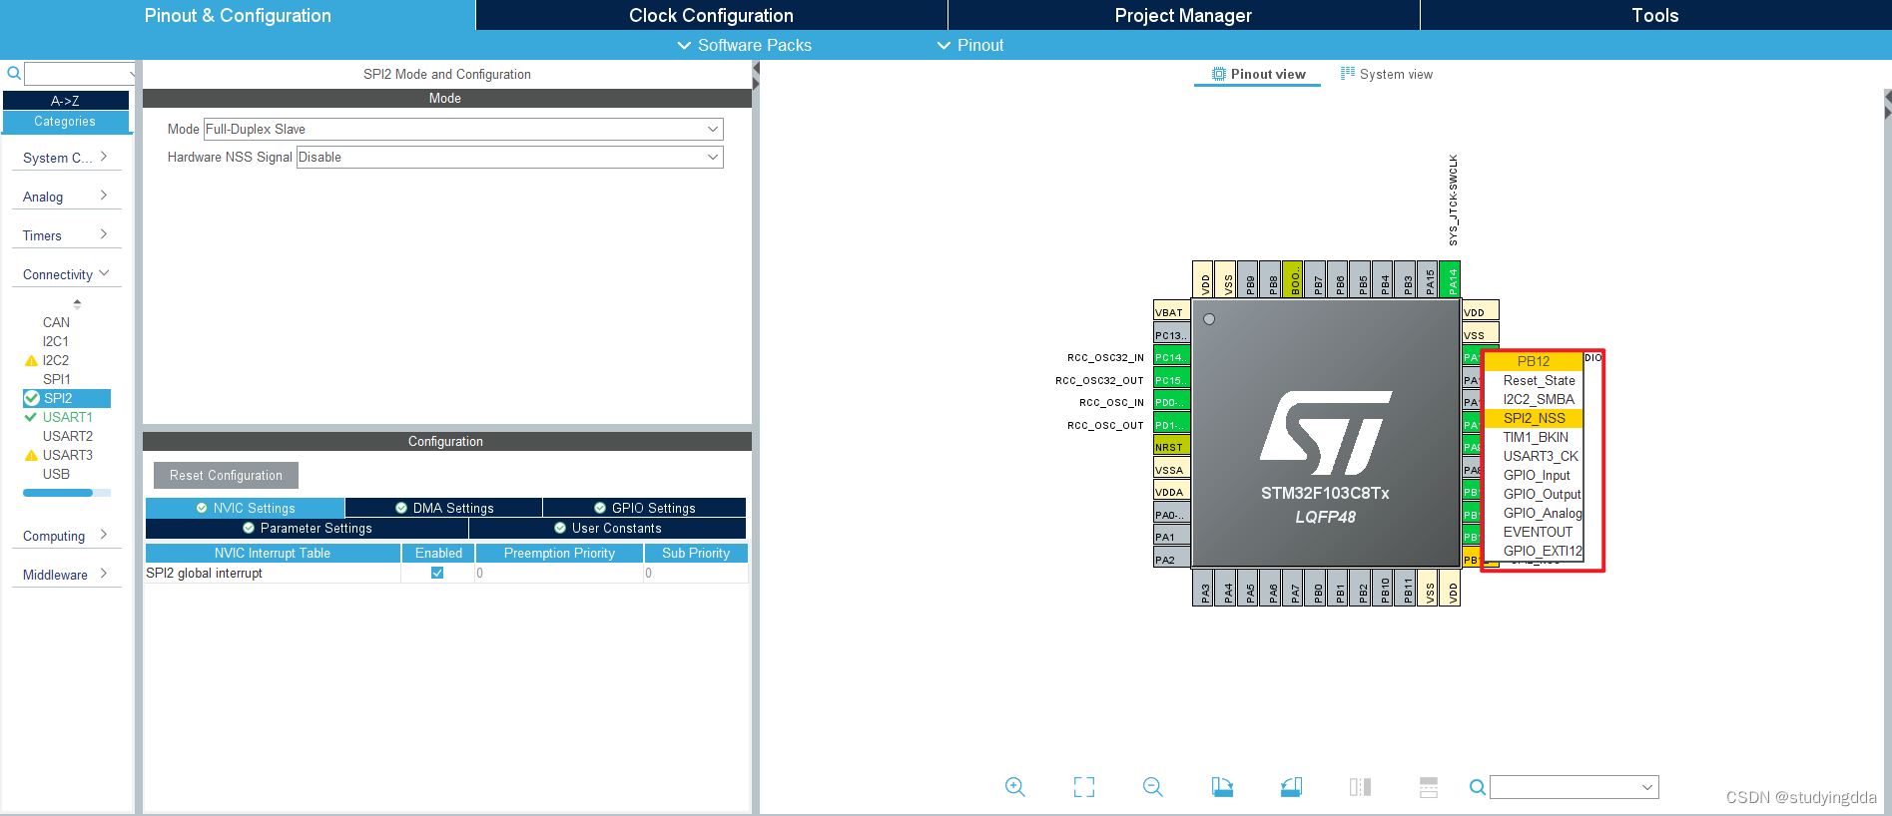Collapse the Connectivity category

click(66, 274)
